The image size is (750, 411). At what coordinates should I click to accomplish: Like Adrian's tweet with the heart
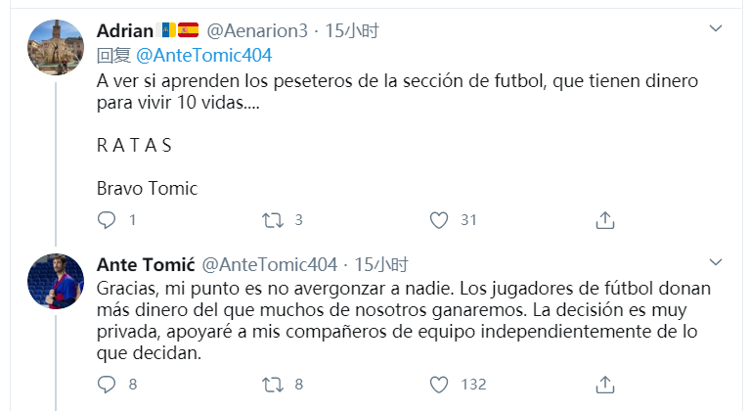(439, 219)
